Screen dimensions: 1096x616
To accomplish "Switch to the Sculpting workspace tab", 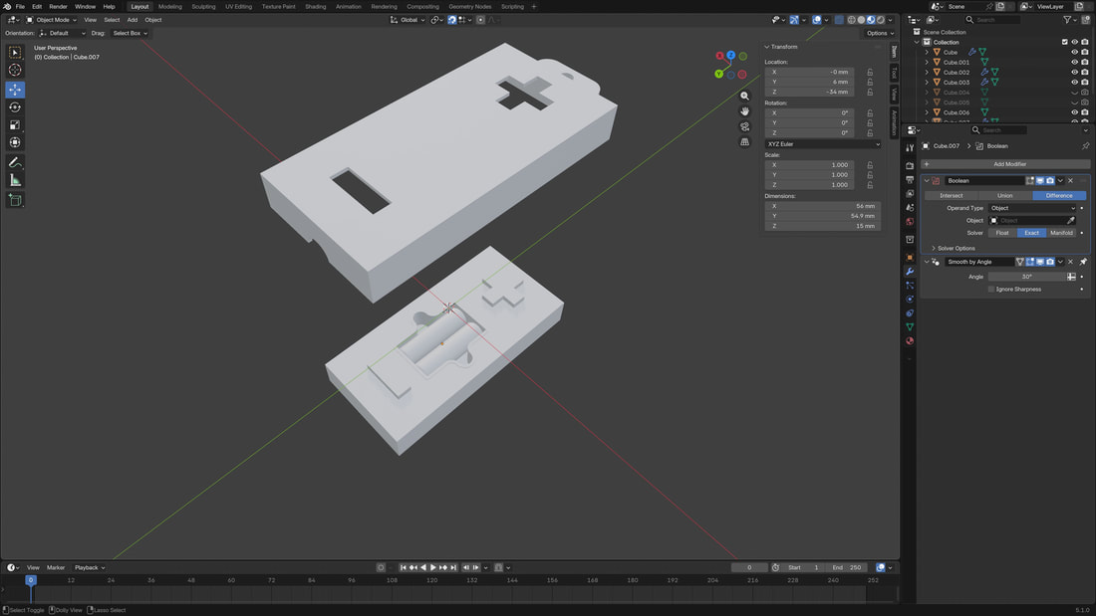I will click(203, 6).
